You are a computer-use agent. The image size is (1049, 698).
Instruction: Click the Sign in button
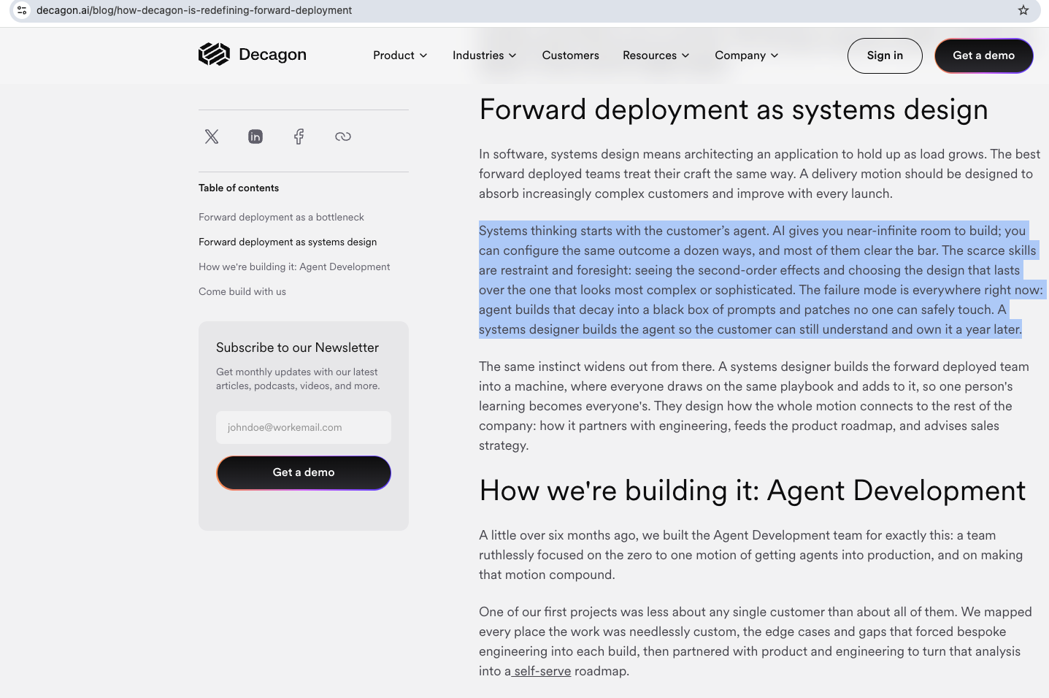click(x=885, y=55)
